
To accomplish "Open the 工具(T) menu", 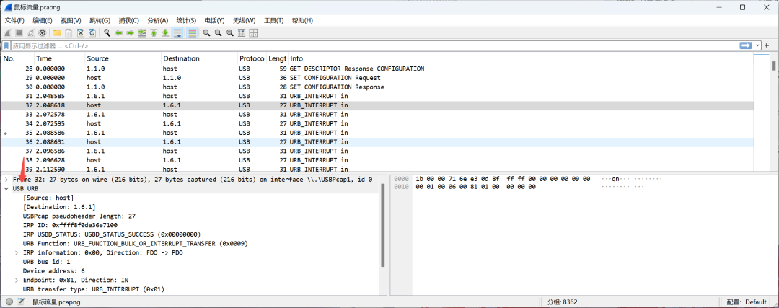I will pos(273,20).
